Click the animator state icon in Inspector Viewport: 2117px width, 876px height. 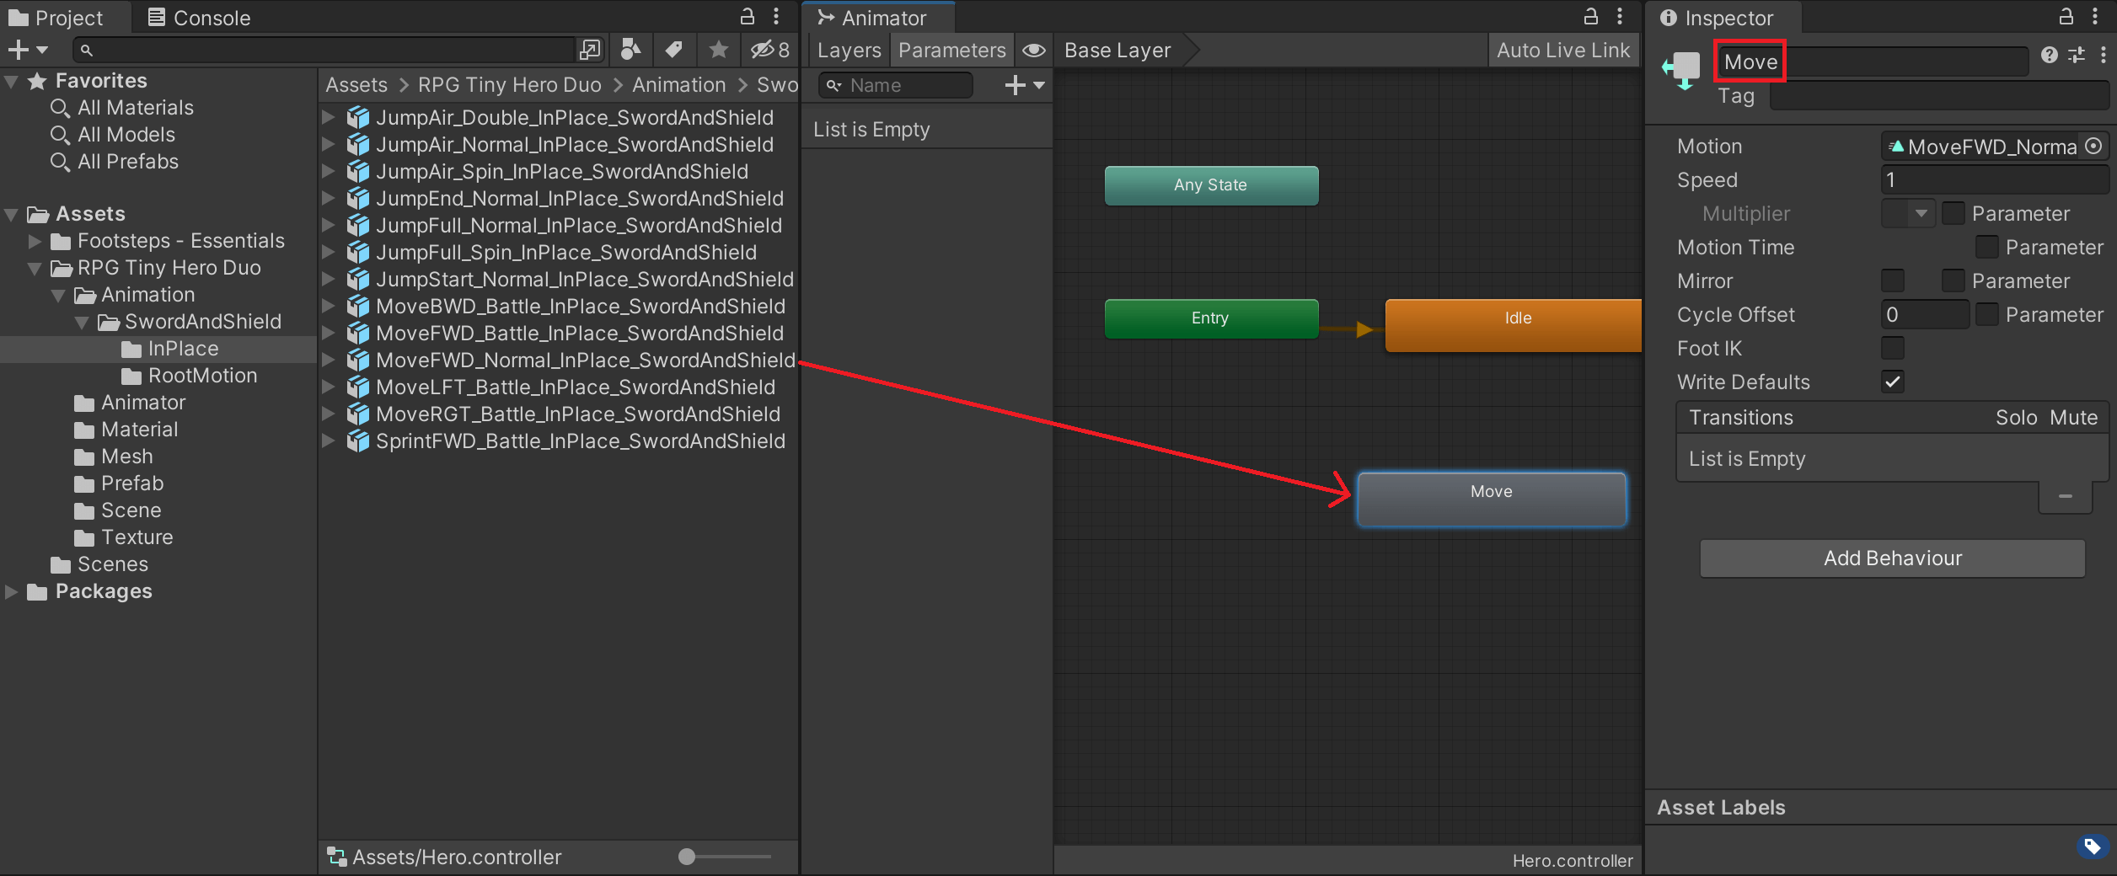pos(1683,70)
